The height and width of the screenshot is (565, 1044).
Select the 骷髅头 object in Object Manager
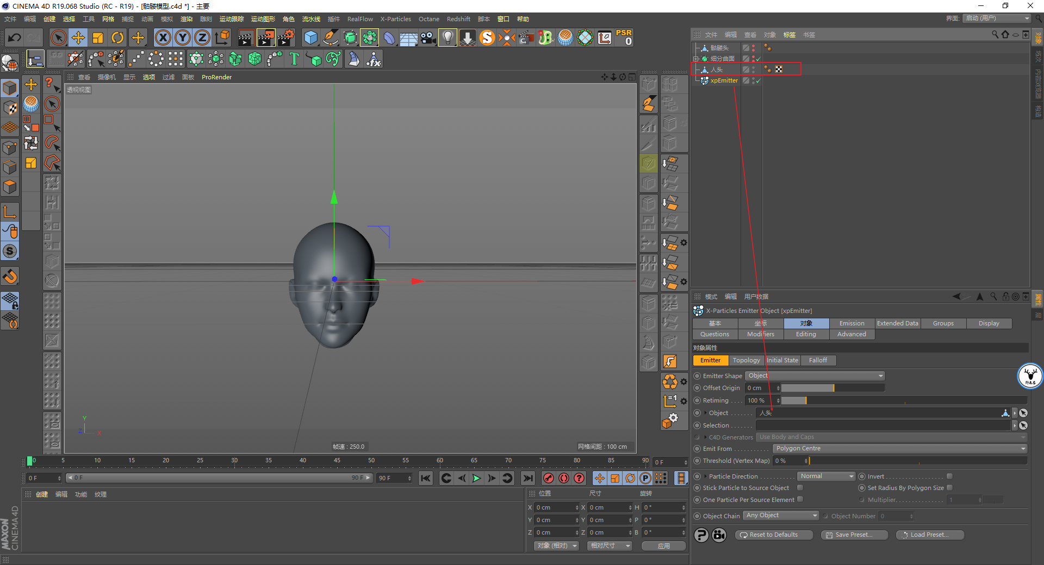(719, 48)
